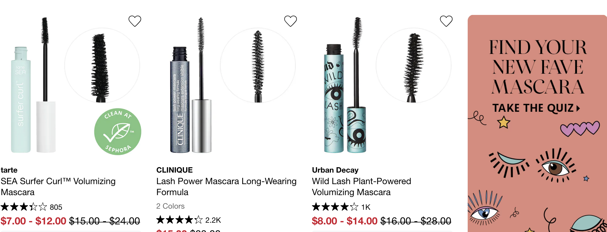This screenshot has width=607, height=232.
Task: View tarte mascara brush close-up circle
Action: coord(102,65)
